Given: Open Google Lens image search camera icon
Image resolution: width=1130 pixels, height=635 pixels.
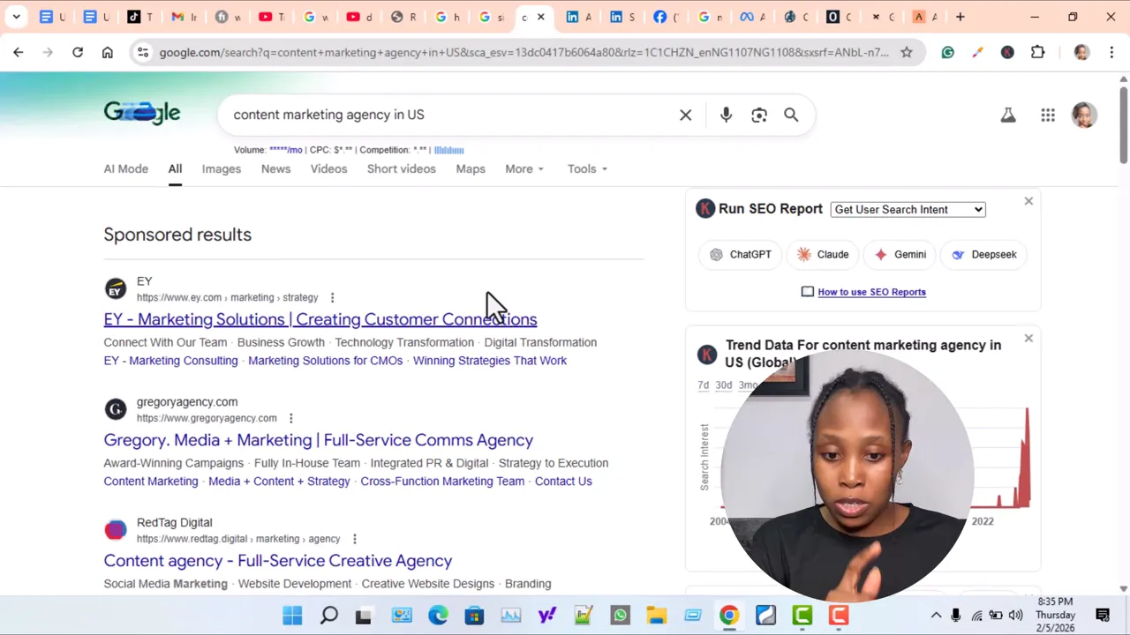Looking at the screenshot, I should 758,115.
